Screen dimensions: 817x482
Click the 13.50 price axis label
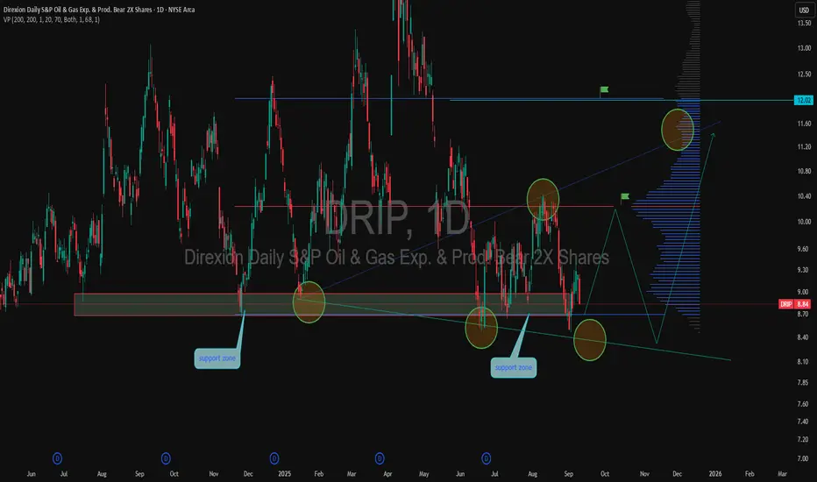click(x=804, y=23)
